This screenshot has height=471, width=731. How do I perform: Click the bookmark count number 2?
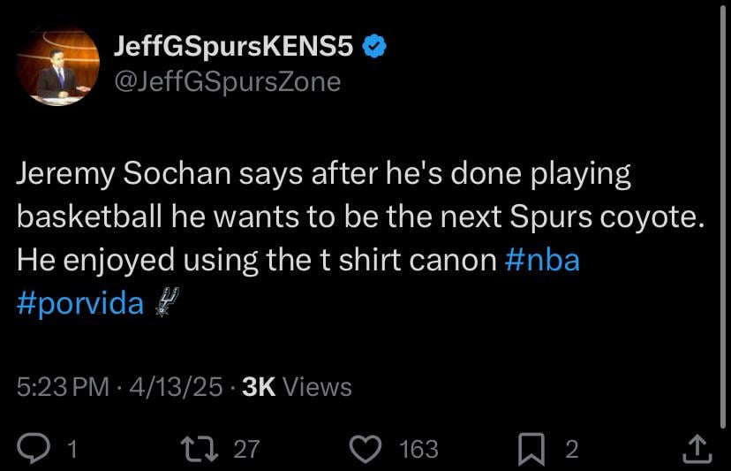point(571,449)
